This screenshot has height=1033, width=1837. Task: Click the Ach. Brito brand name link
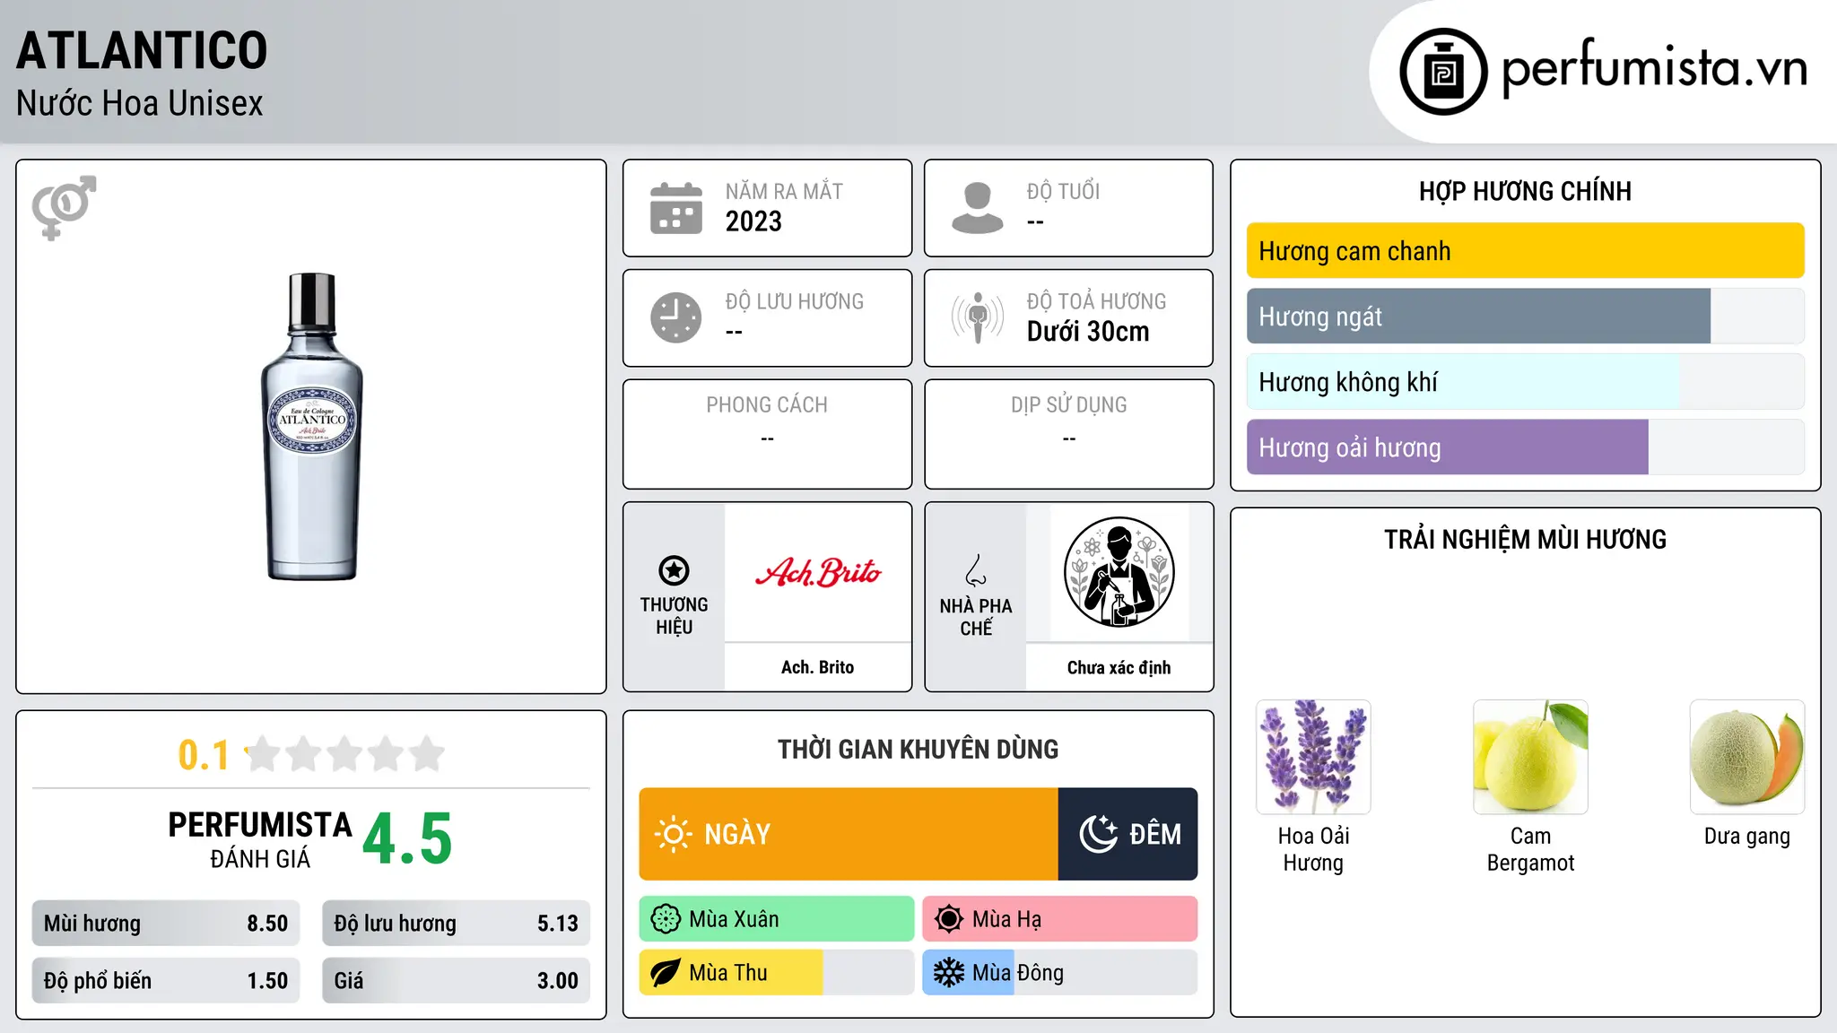tap(818, 667)
